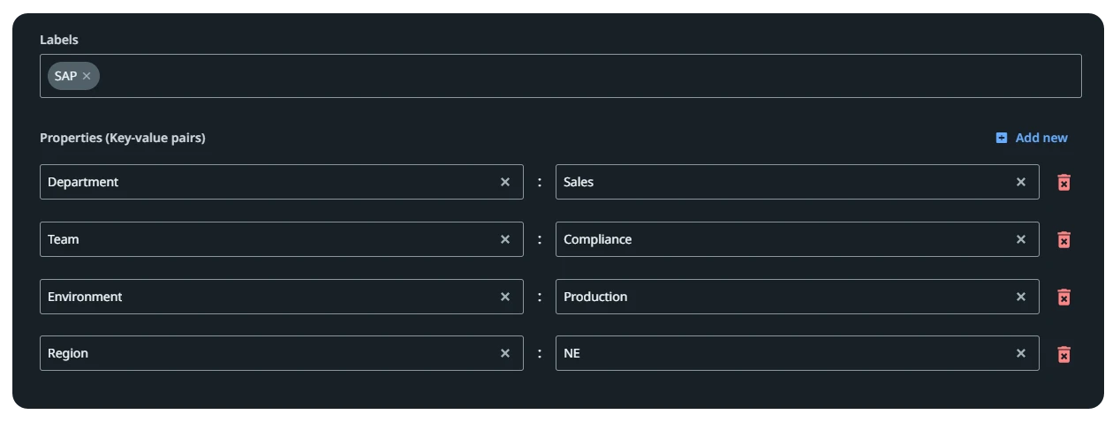Clear the Environment key field
The image size is (1120, 422).
[505, 297]
